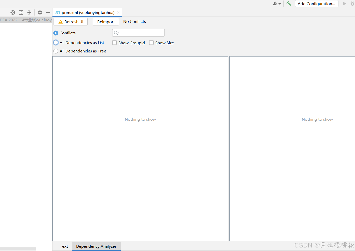Select the Conflicts radio button
This screenshot has width=355, height=251.
tap(56, 33)
